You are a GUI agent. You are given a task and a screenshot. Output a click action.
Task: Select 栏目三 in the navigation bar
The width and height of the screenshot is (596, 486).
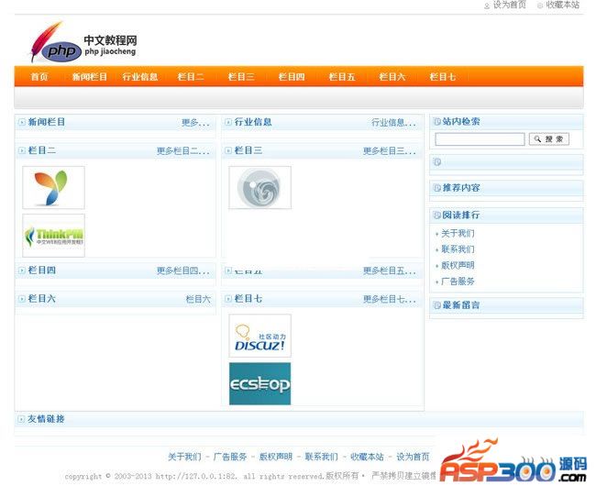(241, 77)
